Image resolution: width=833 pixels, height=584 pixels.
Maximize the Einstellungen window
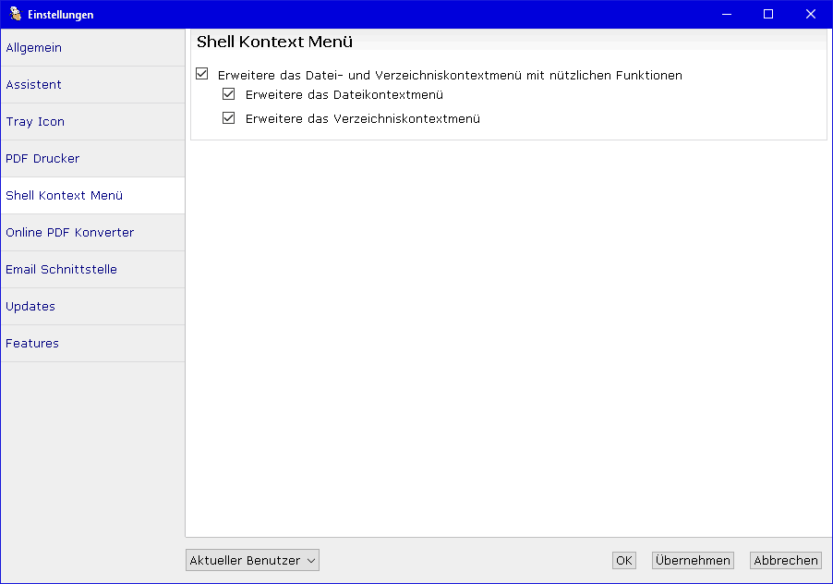(x=768, y=14)
